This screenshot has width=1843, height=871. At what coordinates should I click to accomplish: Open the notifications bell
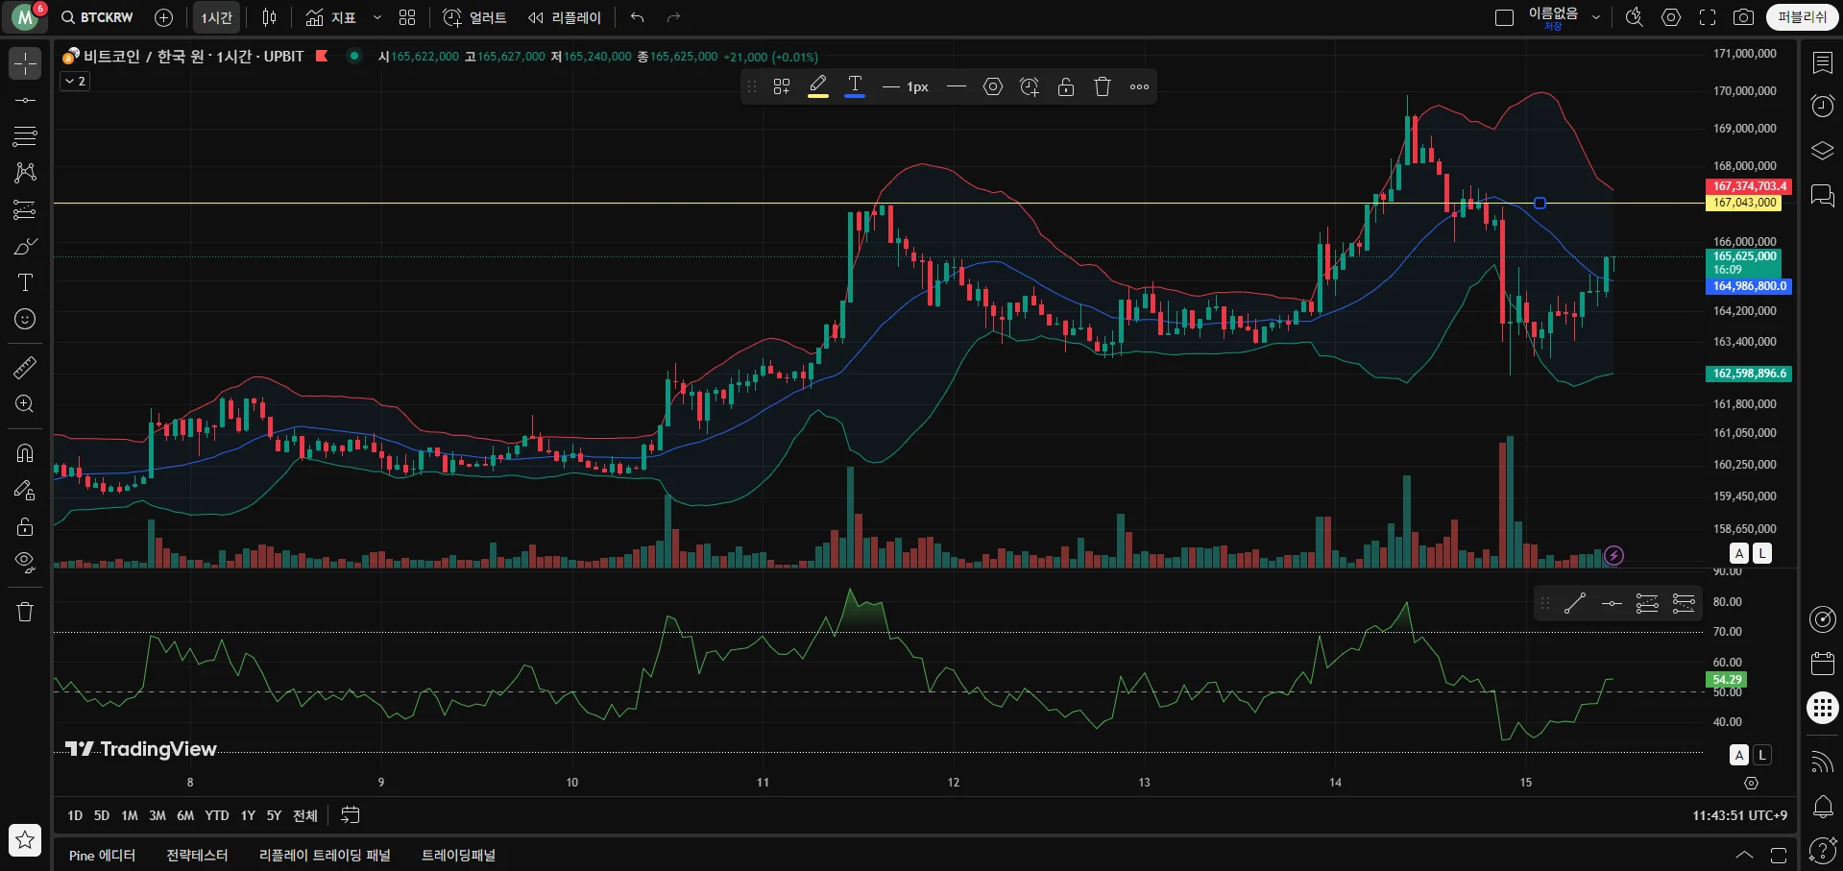pyautogui.click(x=1822, y=807)
